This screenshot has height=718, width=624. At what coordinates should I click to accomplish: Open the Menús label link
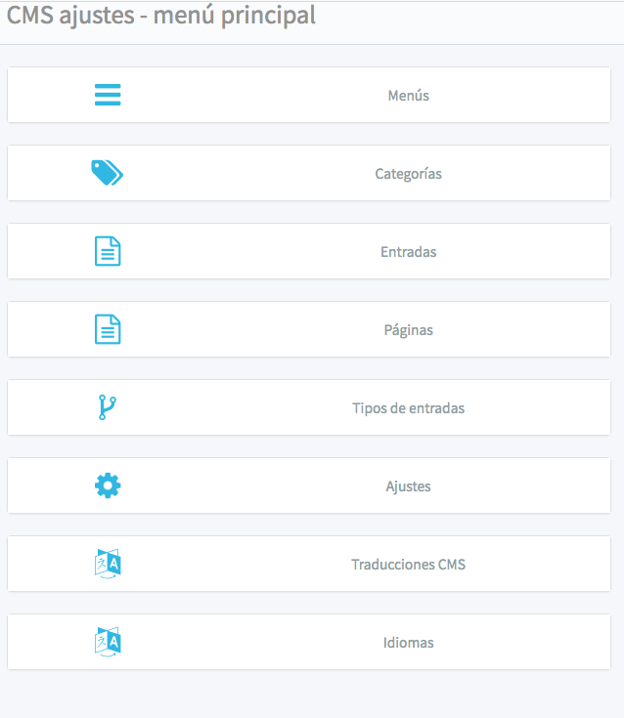point(409,96)
